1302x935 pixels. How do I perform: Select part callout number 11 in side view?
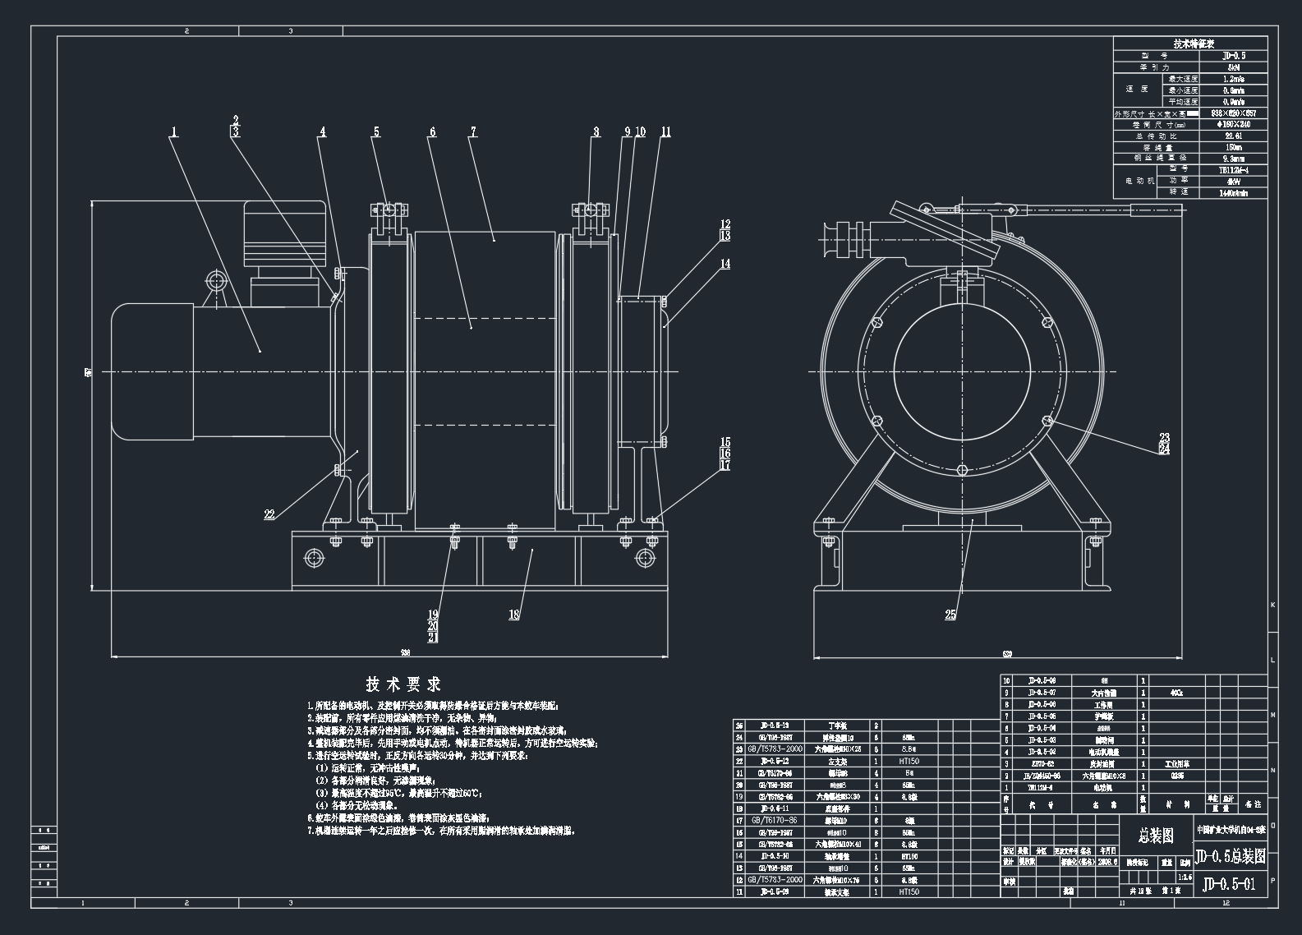[x=665, y=131]
